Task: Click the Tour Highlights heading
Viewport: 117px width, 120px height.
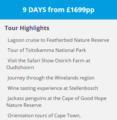Action: click(x=27, y=28)
